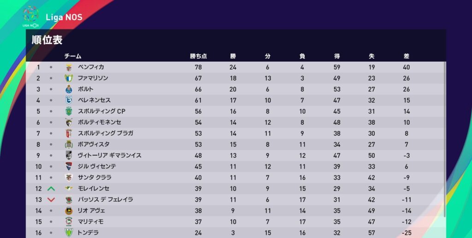Viewport: 472px width, 238px height.
Task: Click the Liga NOS league logo
Action: point(31,16)
